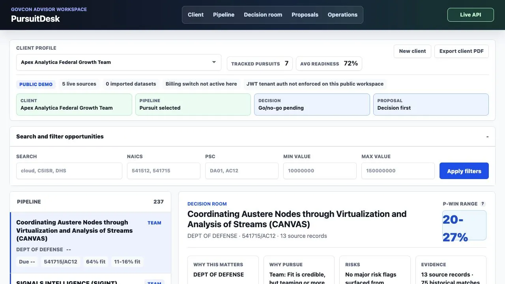Screen dimensions: 505x284
Task: Click the P-Win Range help question mark icon
Action: (x=483, y=204)
